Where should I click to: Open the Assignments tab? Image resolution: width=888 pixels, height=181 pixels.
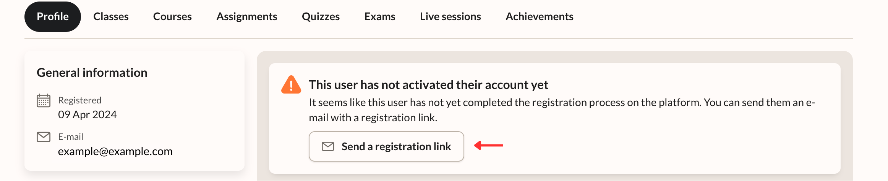[x=247, y=17]
